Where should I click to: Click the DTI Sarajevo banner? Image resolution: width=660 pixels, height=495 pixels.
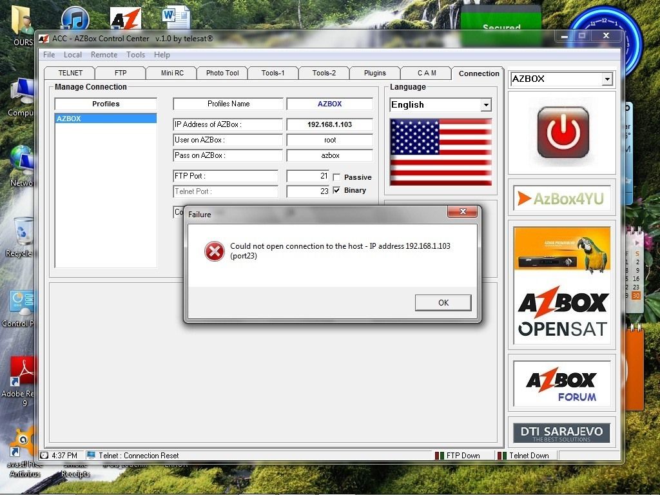click(x=561, y=433)
